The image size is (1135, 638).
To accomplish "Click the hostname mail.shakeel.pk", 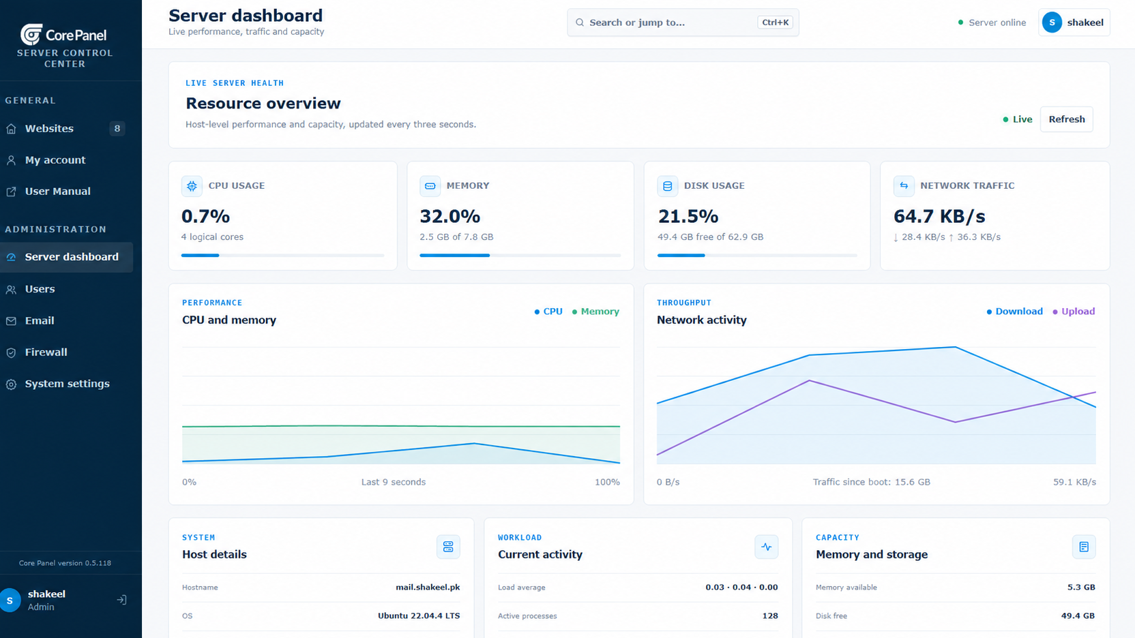I will 428,588.
